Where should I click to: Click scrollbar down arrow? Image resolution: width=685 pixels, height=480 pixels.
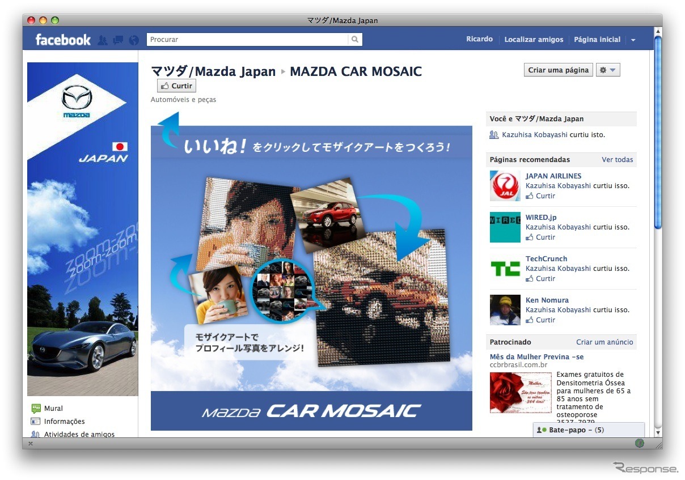pos(658,434)
